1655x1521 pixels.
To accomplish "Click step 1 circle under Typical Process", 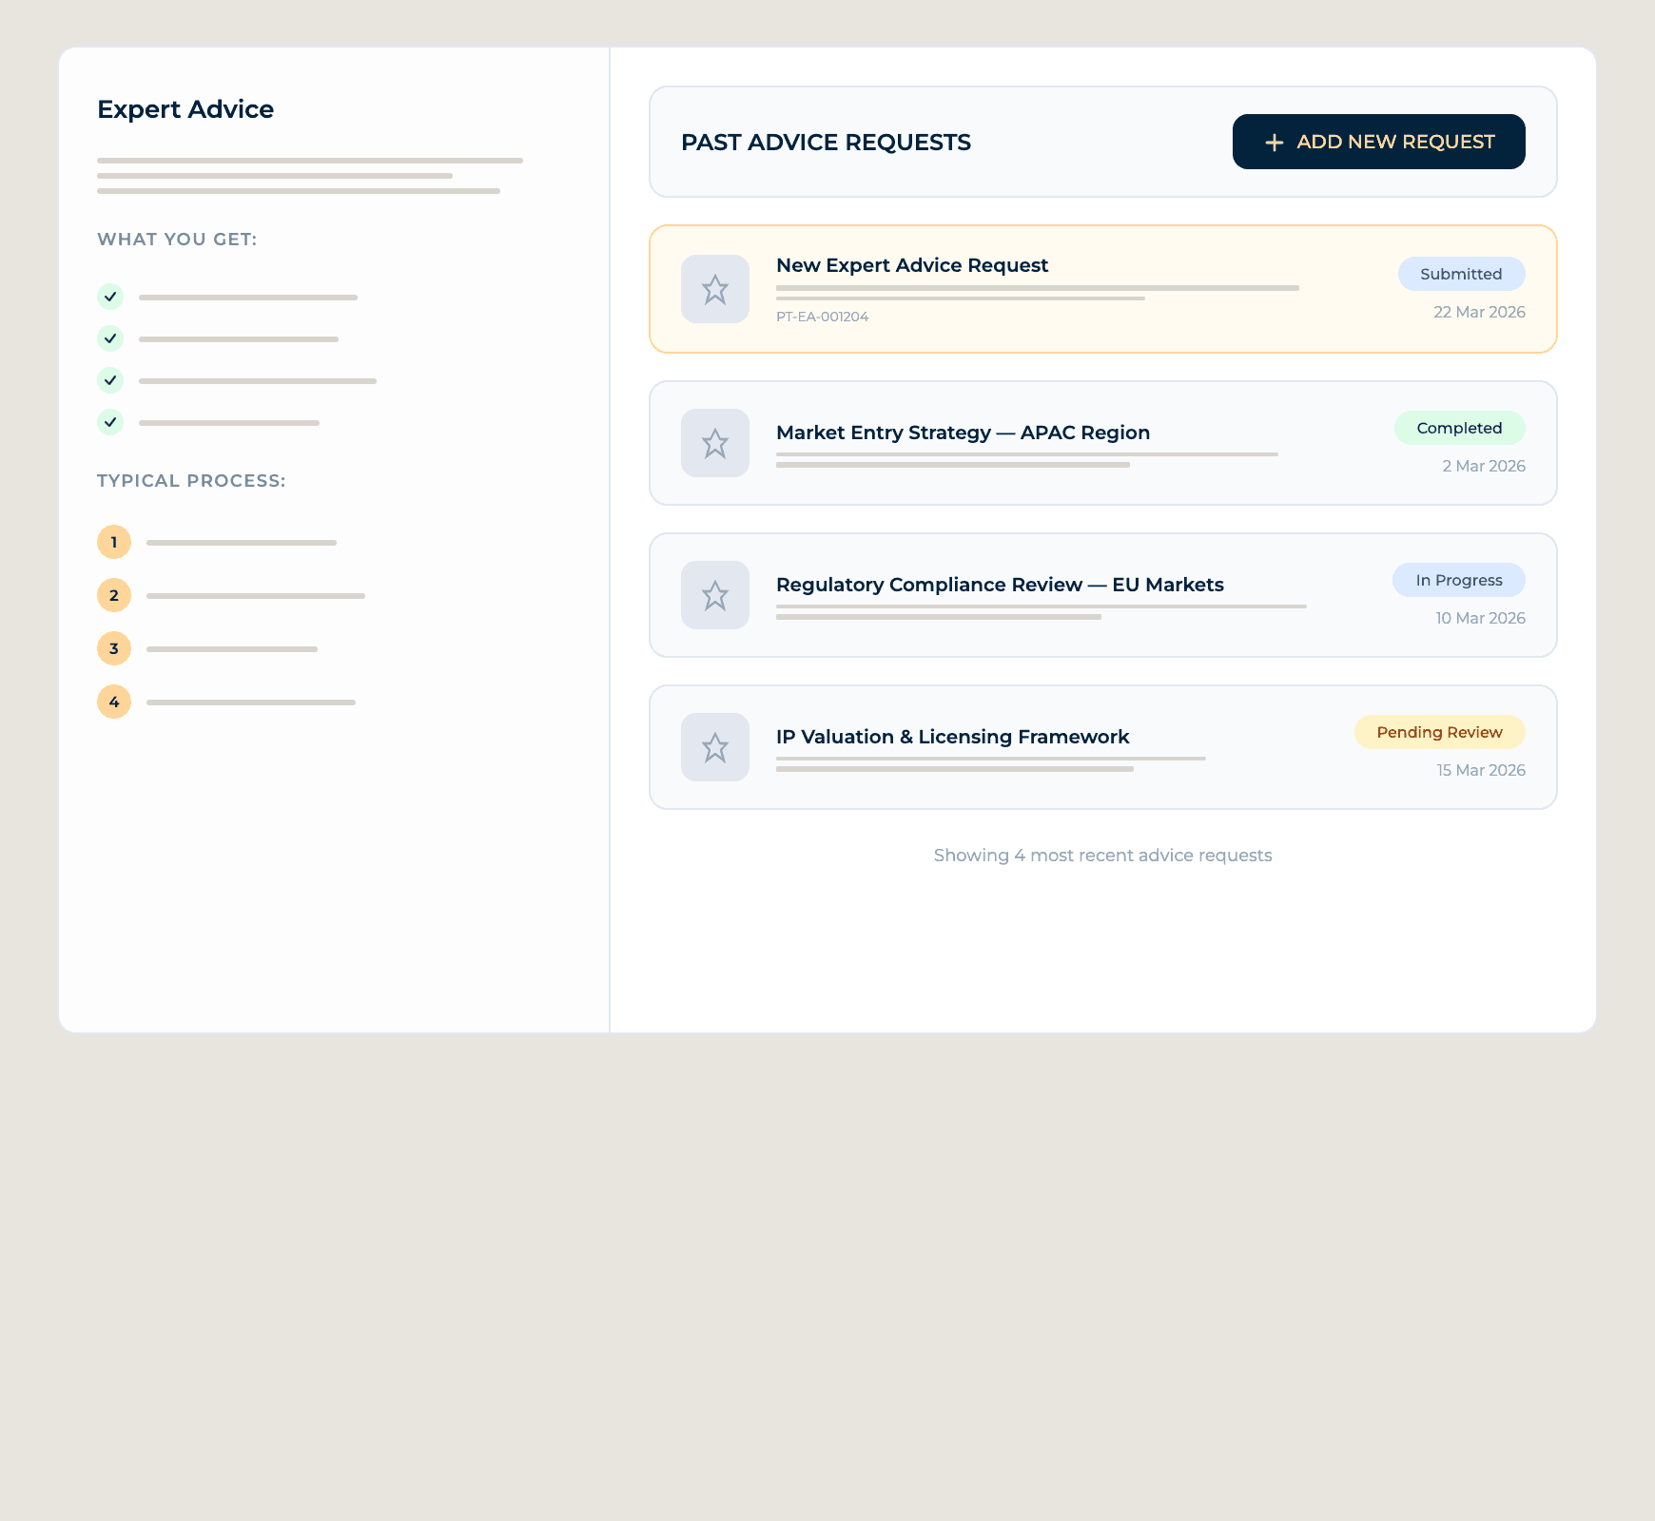I will tap(113, 542).
